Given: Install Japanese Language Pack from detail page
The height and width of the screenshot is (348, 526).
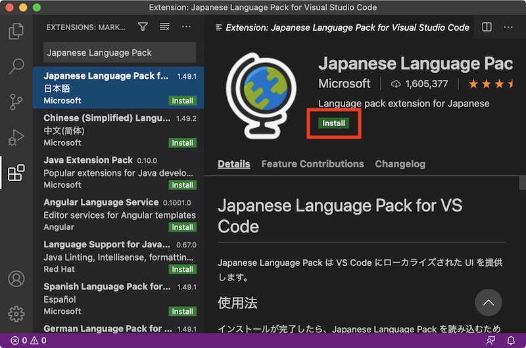Looking at the screenshot, I should tap(334, 123).
